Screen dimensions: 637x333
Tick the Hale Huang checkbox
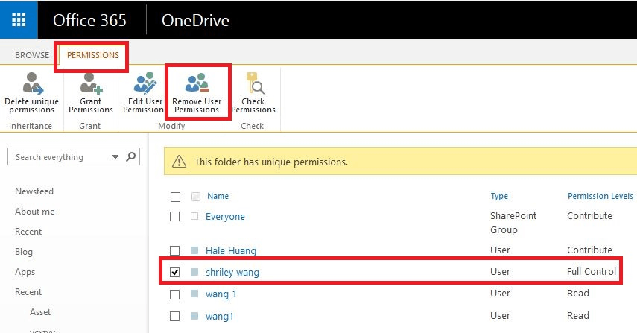174,250
